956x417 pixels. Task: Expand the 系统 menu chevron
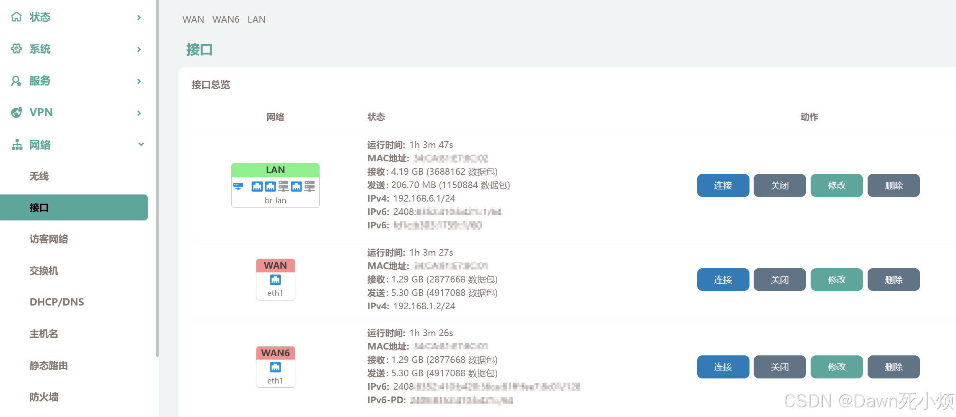pyautogui.click(x=139, y=49)
